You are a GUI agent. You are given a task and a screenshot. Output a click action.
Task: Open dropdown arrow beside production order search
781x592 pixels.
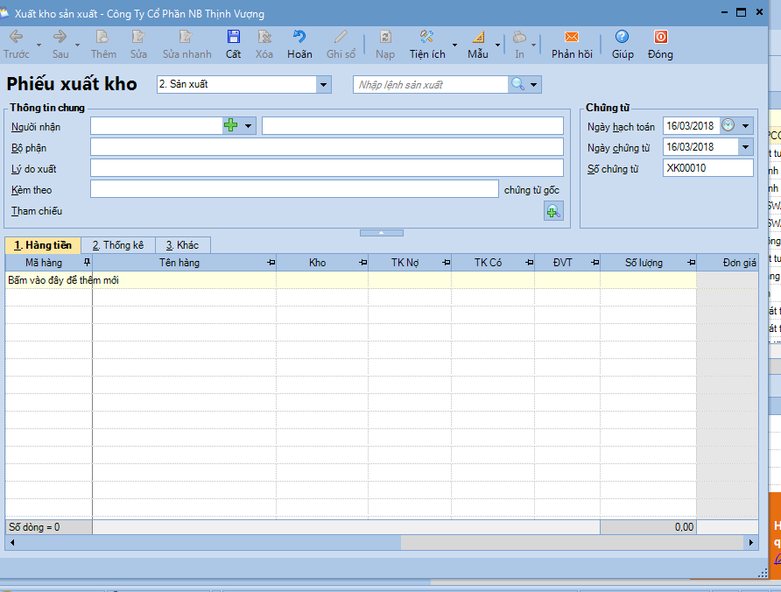click(x=533, y=85)
